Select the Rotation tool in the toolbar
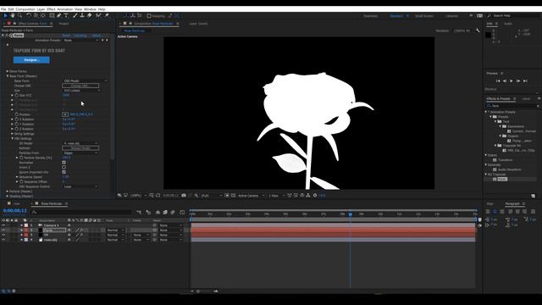This screenshot has height=305, width=542. pyautogui.click(x=29, y=15)
